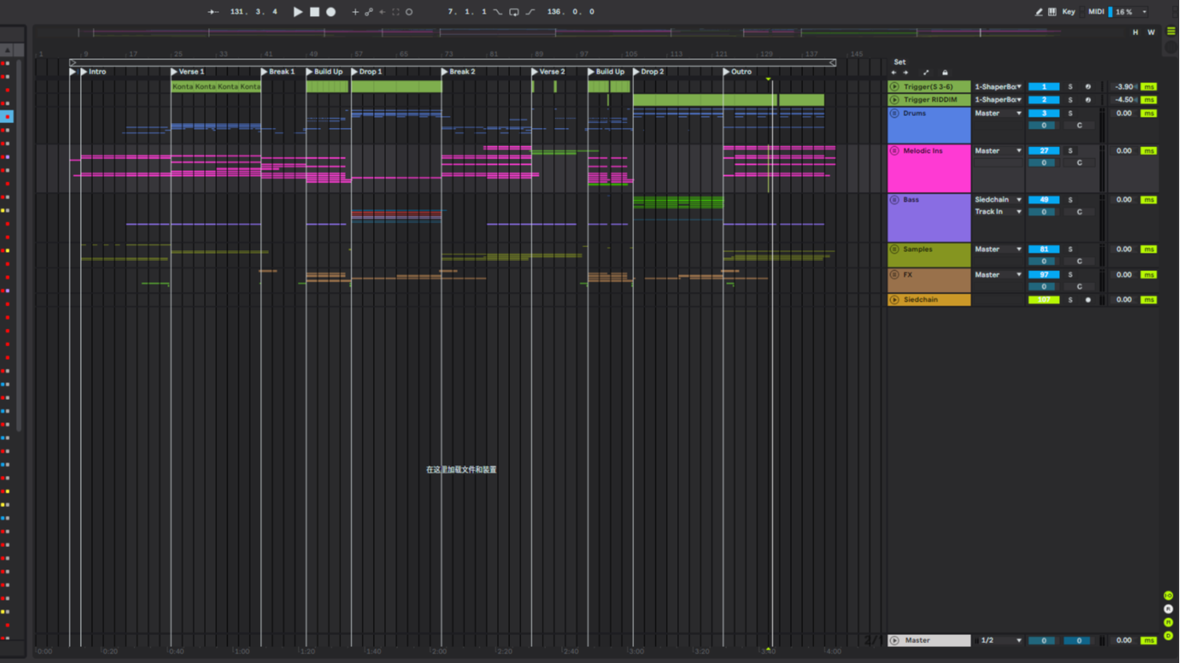Toggle the arrangement loop switch icon
This screenshot has height=663, width=1180.
tap(514, 12)
